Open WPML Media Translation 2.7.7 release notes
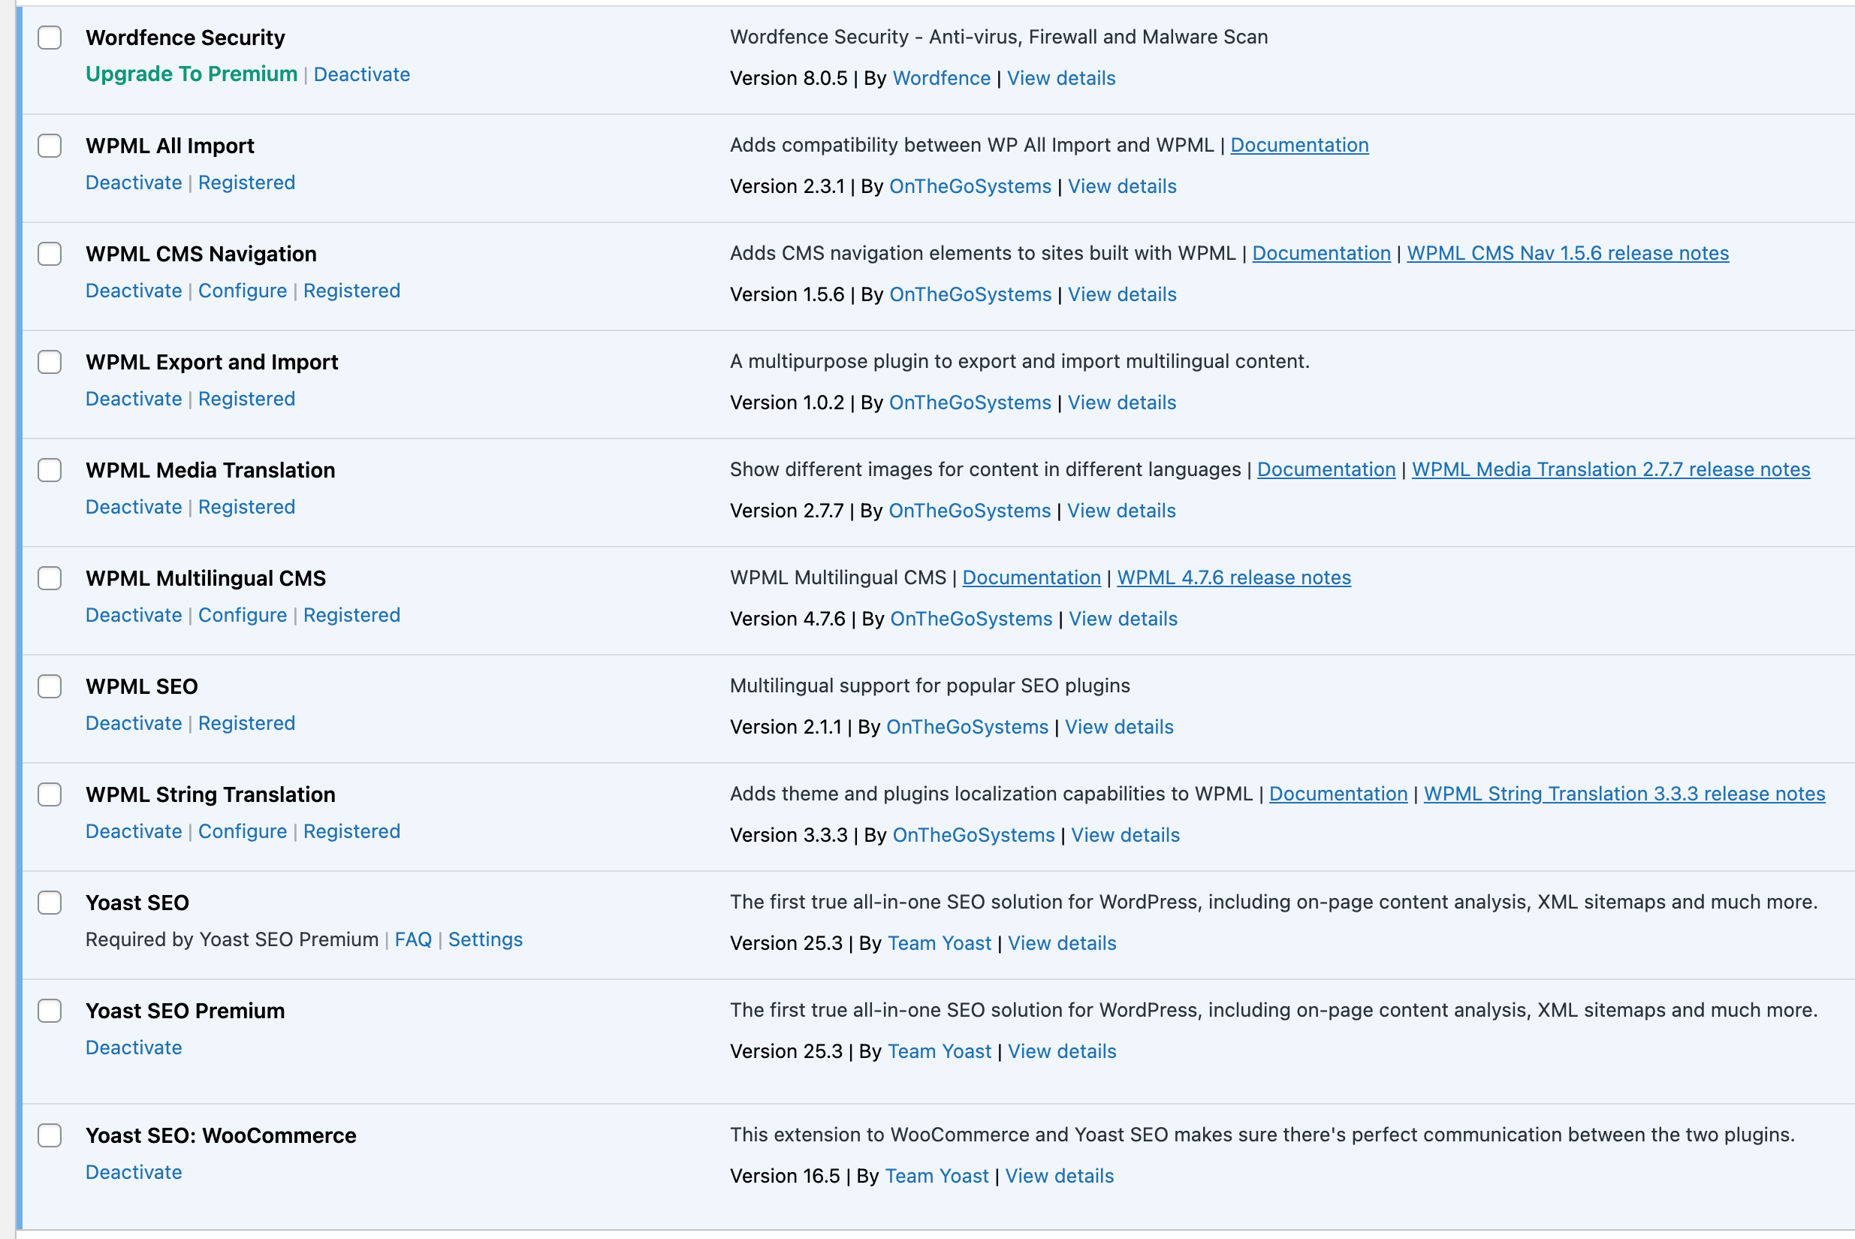Viewport: 1855px width, 1239px height. coord(1611,469)
